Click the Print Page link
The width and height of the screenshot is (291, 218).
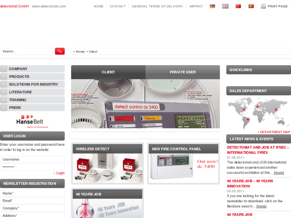coord(277,6)
